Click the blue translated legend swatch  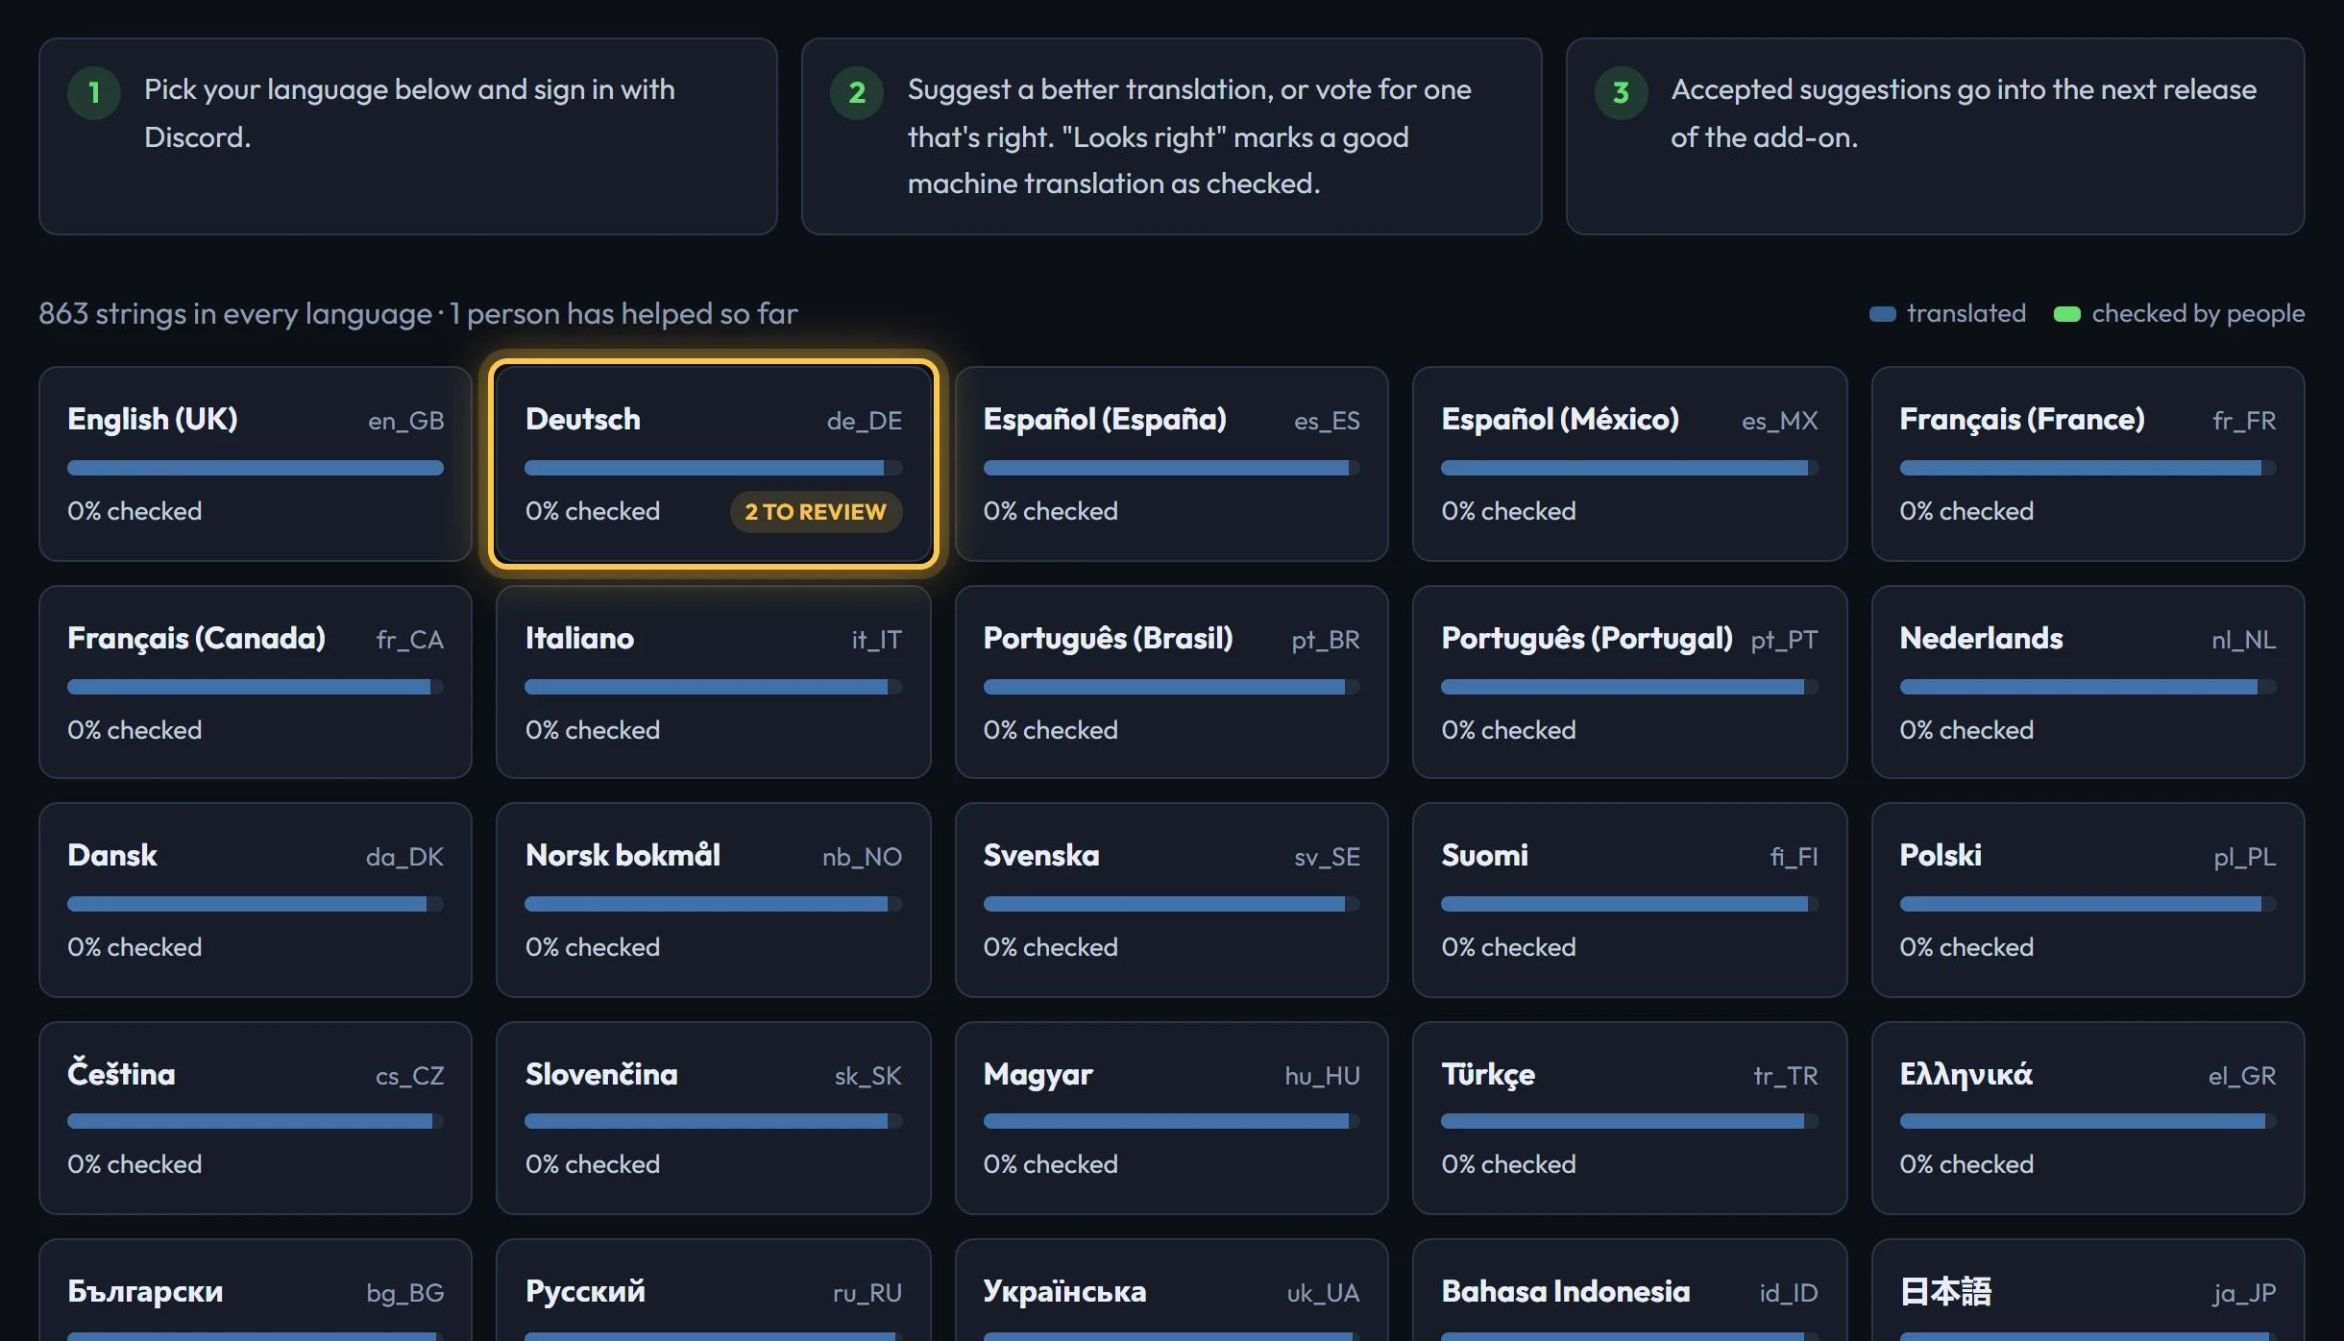point(1882,314)
